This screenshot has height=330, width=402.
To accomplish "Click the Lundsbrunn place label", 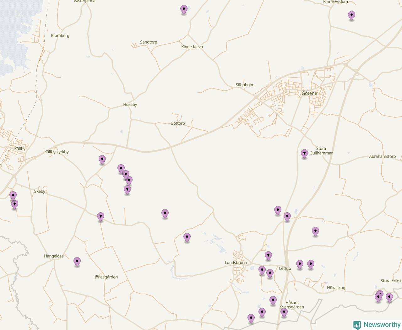I will point(236,262).
